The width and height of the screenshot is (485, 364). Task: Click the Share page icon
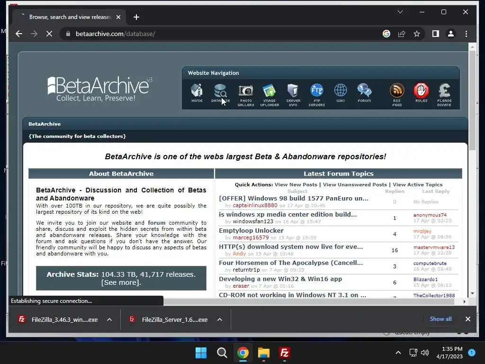[x=402, y=34]
